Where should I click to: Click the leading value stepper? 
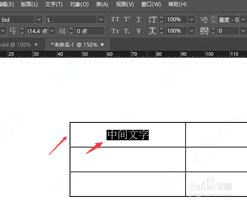coord(22,31)
